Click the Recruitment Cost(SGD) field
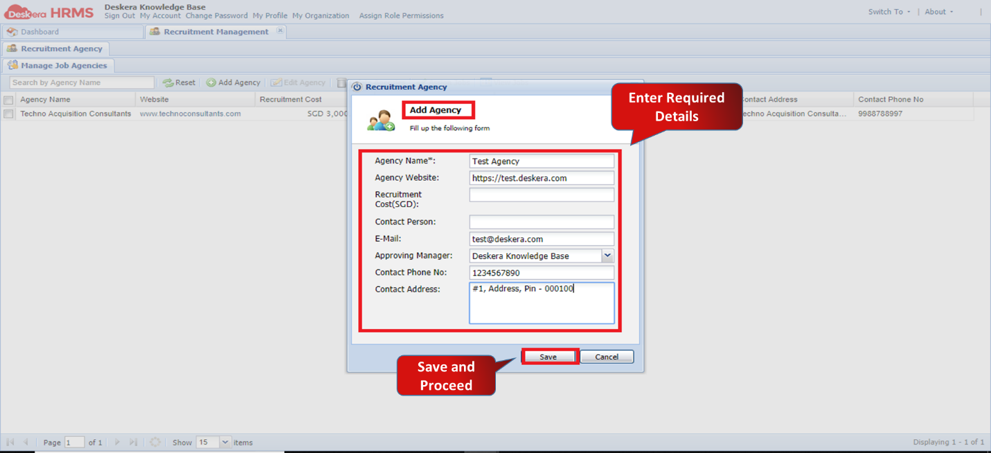 click(x=542, y=195)
